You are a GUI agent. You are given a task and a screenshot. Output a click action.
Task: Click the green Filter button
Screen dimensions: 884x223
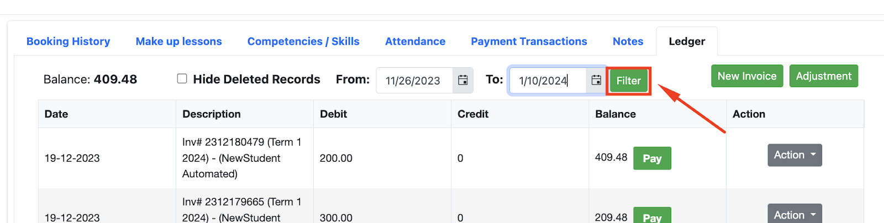click(628, 81)
